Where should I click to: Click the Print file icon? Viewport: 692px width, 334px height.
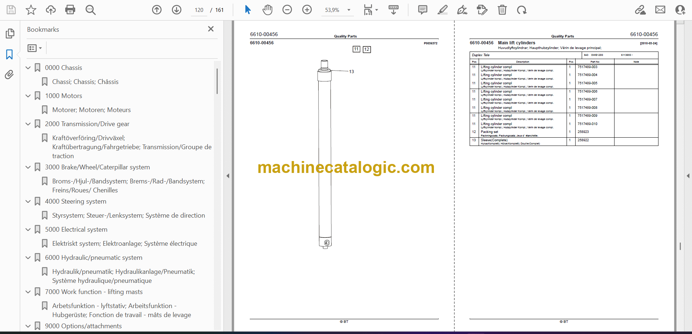click(70, 10)
